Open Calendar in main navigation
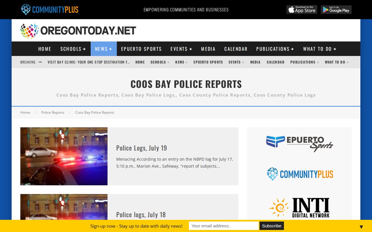This screenshot has height=232, width=372. click(x=236, y=49)
